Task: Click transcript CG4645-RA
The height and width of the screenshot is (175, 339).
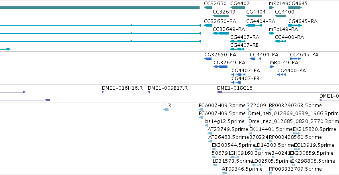Action: (x=303, y=21)
